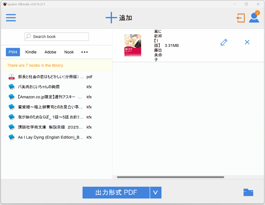Click the pdf format label of 部長と社畜

(x=89, y=77)
